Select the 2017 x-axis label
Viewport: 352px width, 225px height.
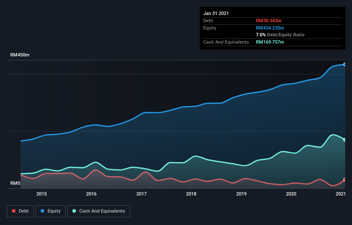[141, 194]
